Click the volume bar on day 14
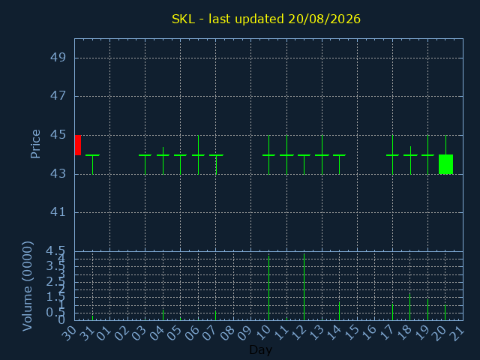Screen dimensions: 480x360 [x=339, y=311]
